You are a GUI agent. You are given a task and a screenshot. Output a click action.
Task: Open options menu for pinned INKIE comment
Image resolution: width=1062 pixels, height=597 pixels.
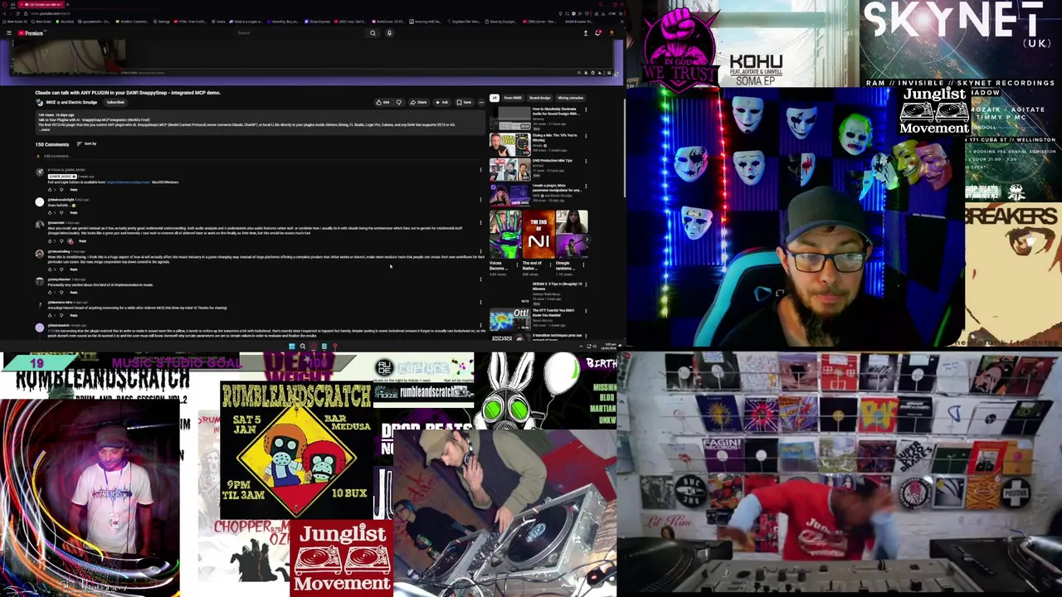480,170
